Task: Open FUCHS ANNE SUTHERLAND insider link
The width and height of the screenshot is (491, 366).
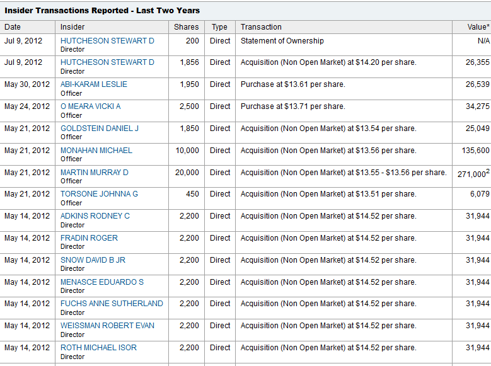Action: (112, 304)
